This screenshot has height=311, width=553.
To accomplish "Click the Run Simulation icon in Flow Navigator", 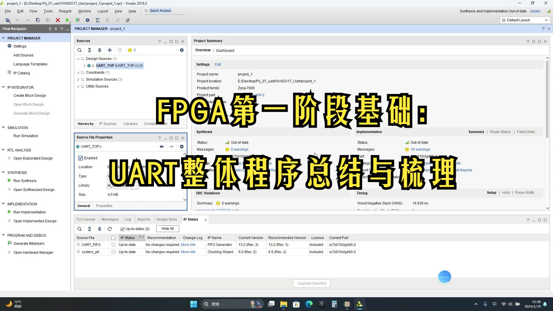I will pyautogui.click(x=25, y=136).
